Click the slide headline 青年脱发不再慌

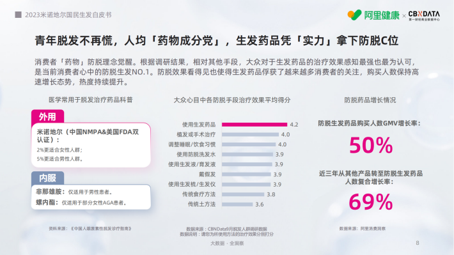(217, 40)
